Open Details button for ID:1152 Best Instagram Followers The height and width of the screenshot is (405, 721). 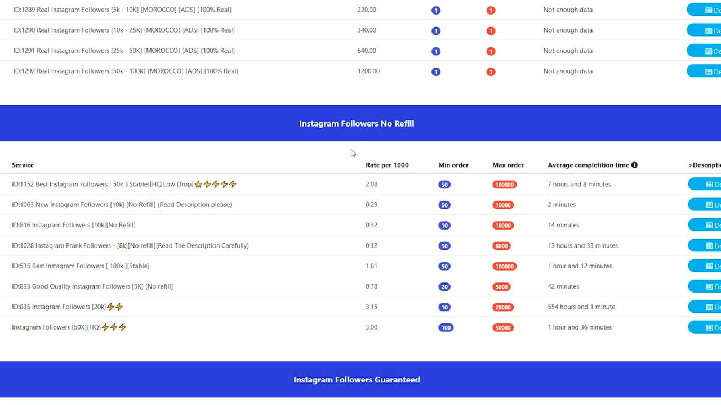[705, 184]
